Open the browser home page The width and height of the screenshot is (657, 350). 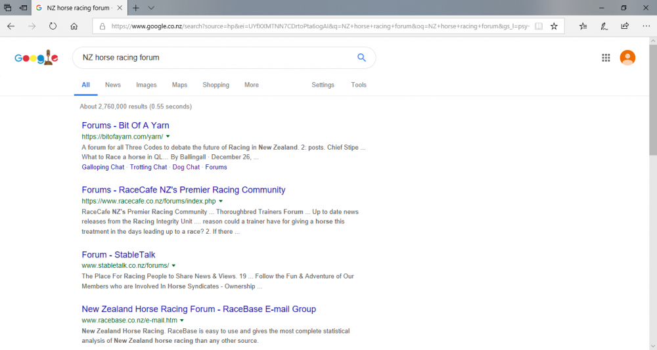coord(74,26)
